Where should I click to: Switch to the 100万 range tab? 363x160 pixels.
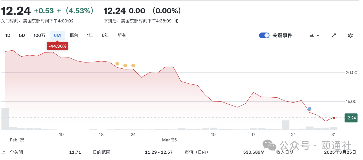39,35
